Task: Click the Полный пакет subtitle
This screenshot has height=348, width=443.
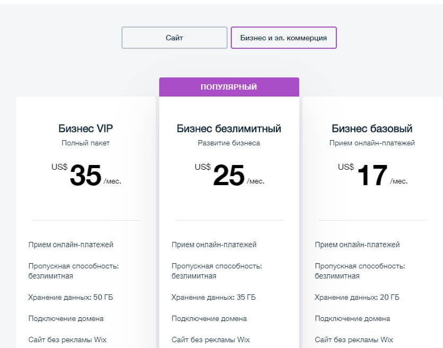Action: [85, 143]
